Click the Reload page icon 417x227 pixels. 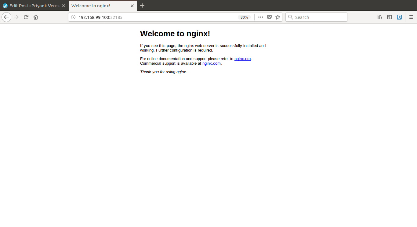coord(26,17)
